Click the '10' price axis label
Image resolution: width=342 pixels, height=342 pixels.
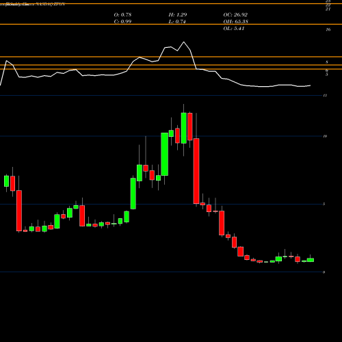pos(325,136)
